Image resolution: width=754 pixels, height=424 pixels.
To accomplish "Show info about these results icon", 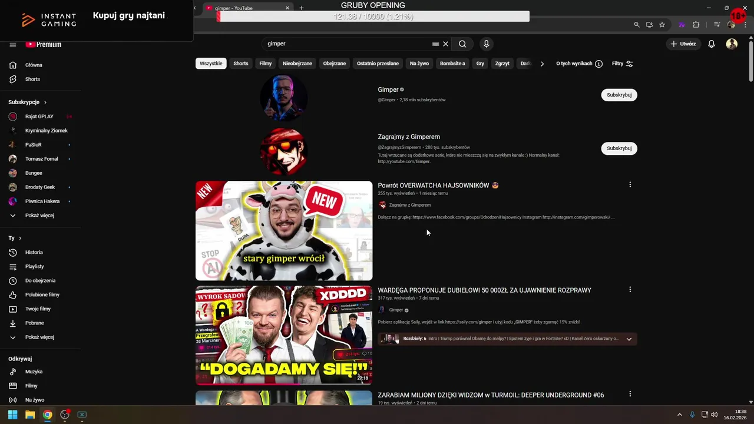I will 598,64.
